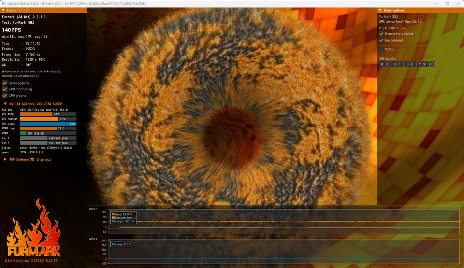Click the VRAM 10% usage bar
The image size is (464, 268).
click(x=48, y=133)
